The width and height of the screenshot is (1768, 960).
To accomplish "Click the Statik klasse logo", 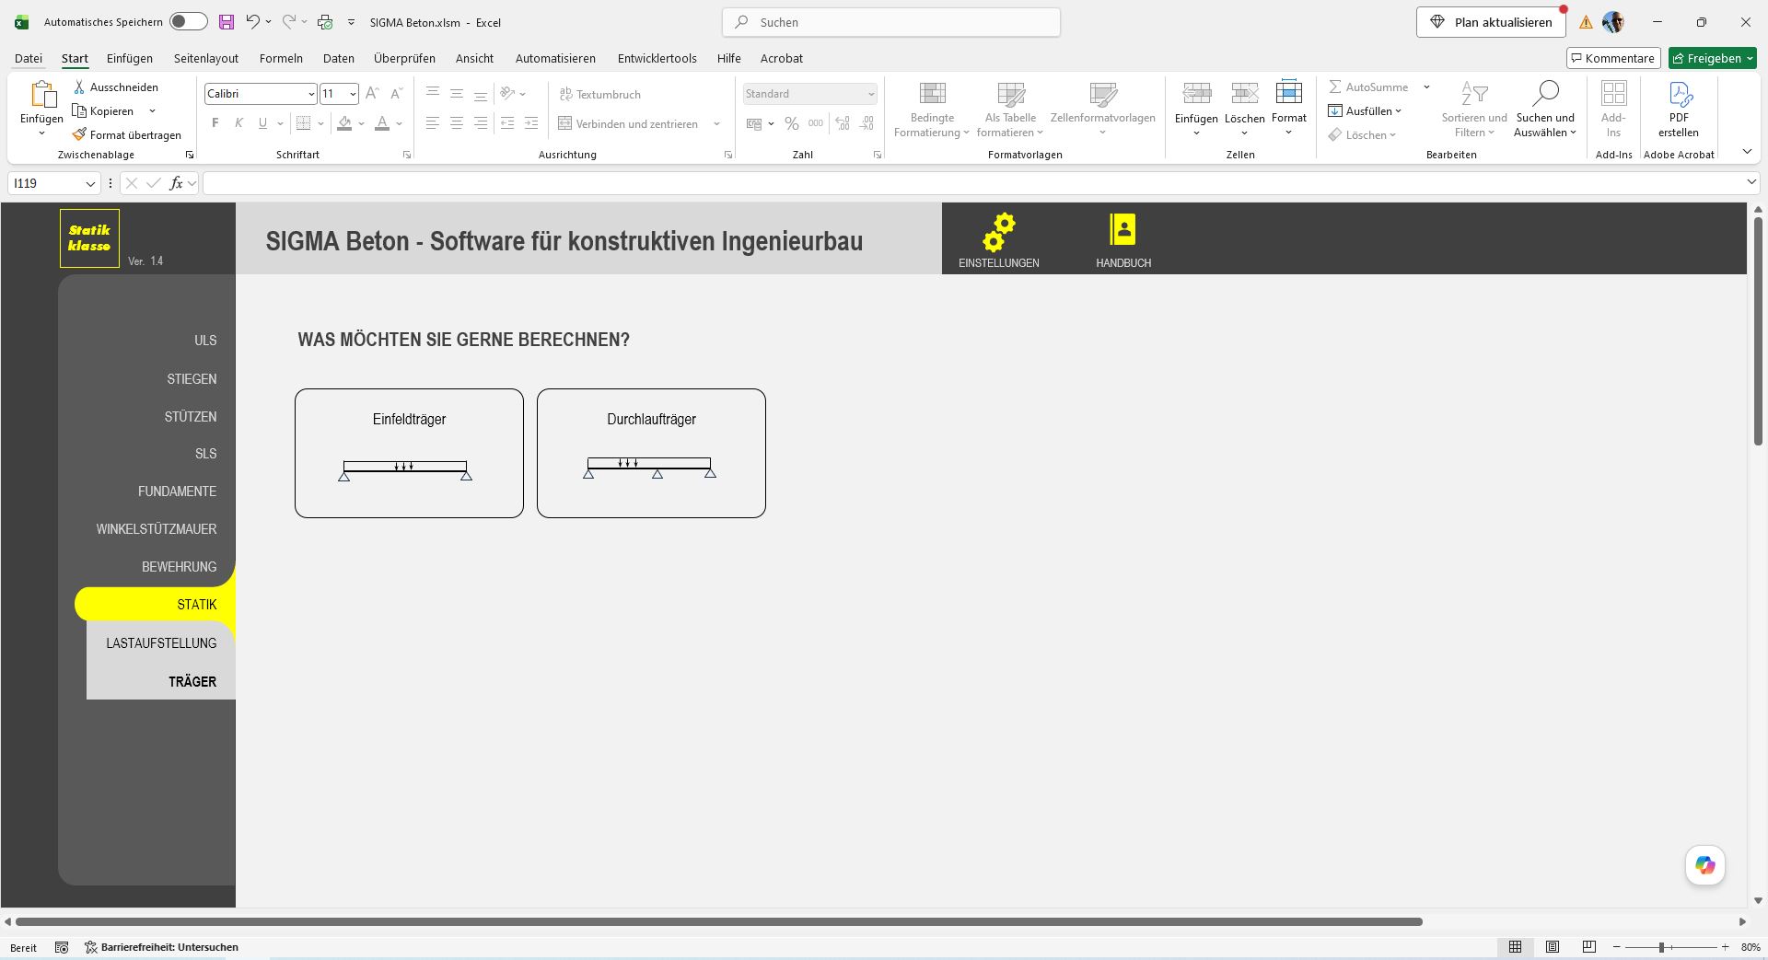I will (89, 238).
